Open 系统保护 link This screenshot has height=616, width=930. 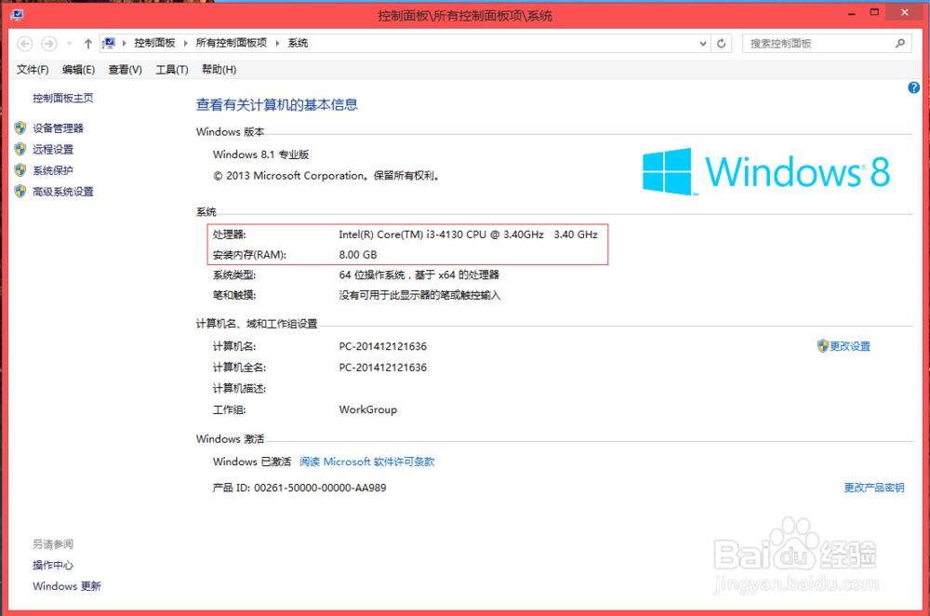53,171
